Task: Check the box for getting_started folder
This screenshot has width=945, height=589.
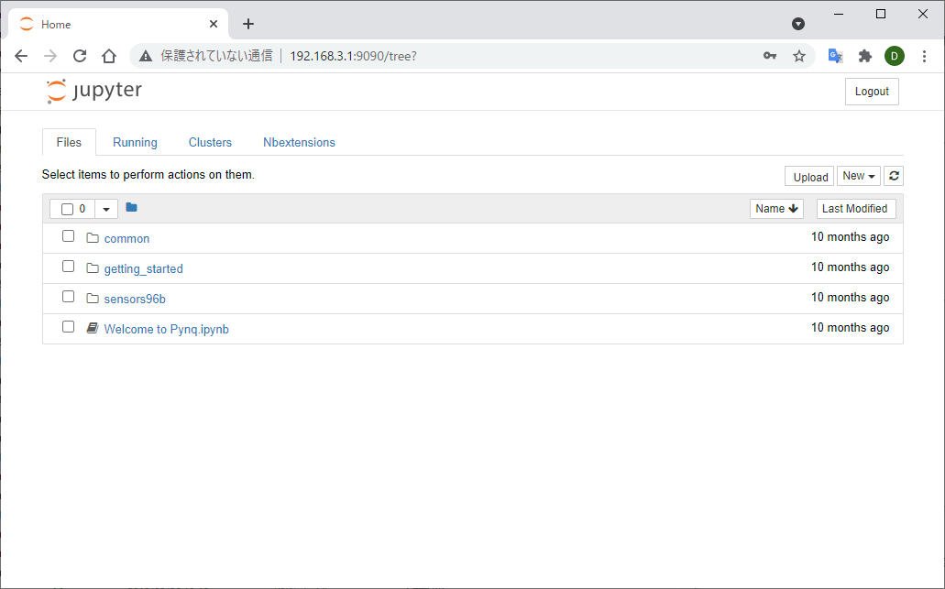Action: pyautogui.click(x=68, y=267)
